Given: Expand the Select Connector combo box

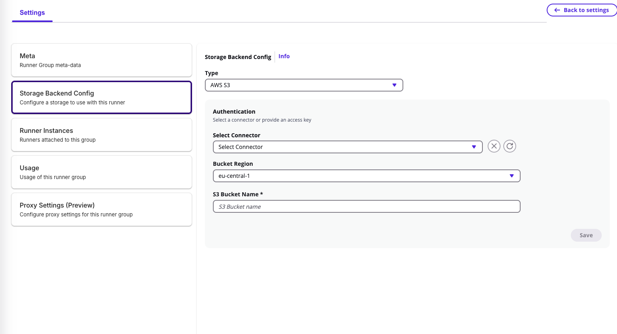Looking at the screenshot, I should pos(347,147).
